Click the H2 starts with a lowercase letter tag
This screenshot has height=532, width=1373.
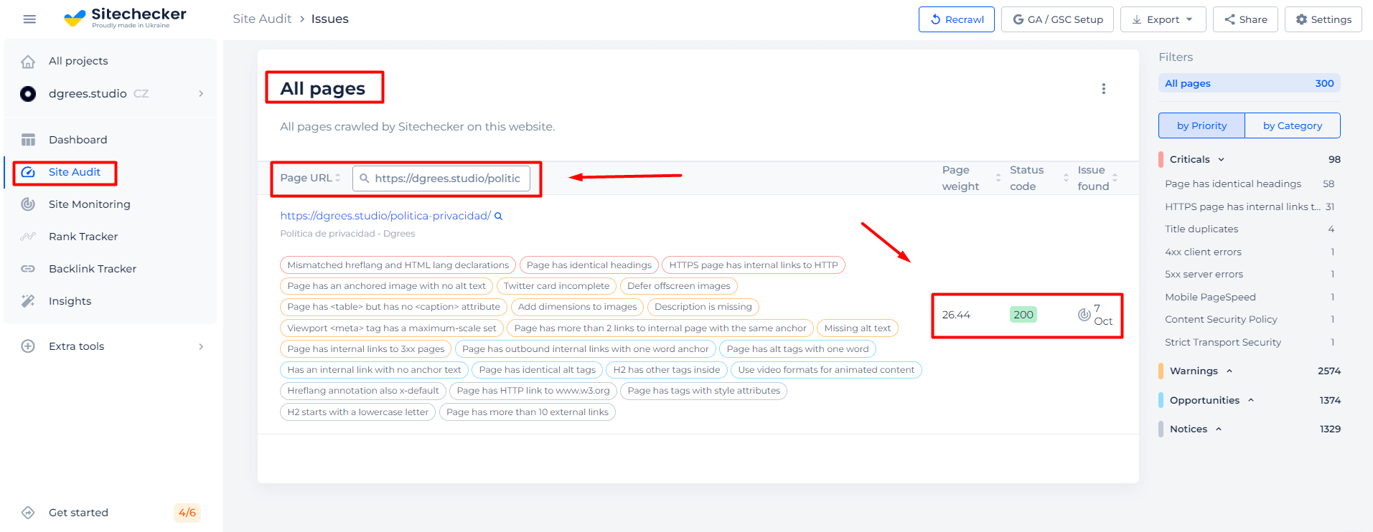click(x=357, y=412)
